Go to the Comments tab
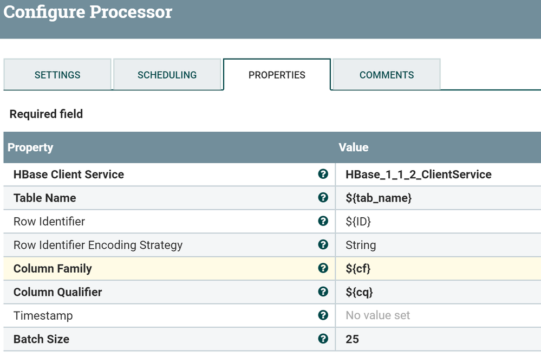This screenshot has width=541, height=356. pos(387,75)
